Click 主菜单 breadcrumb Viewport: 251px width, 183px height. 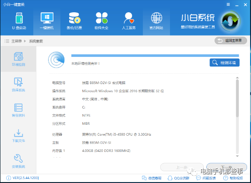(16, 41)
